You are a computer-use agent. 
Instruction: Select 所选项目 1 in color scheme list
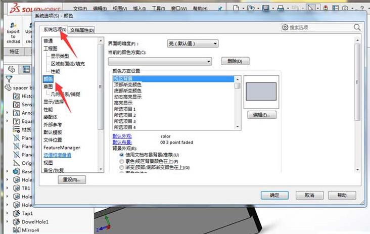[125, 109]
